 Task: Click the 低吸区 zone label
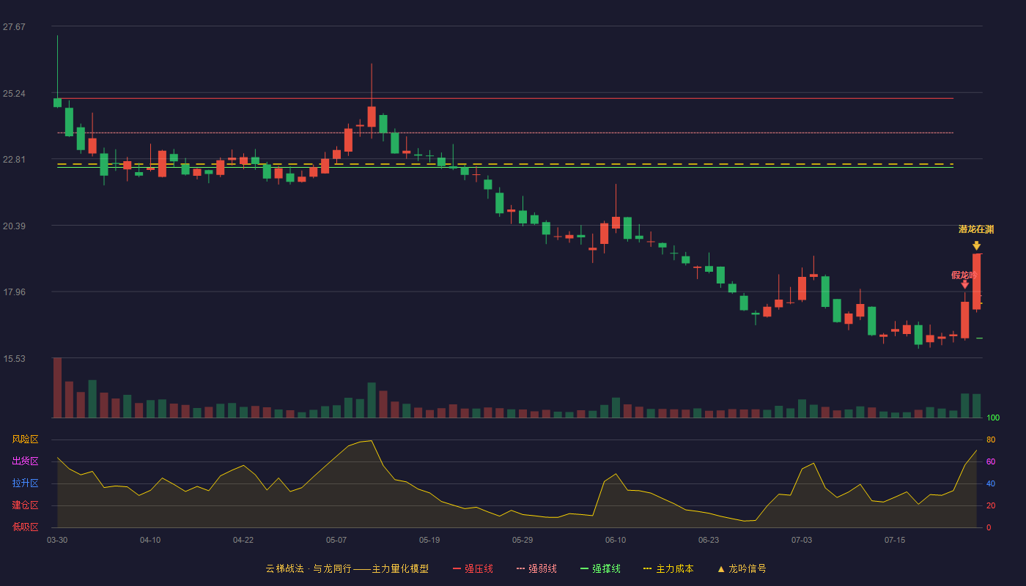point(25,527)
